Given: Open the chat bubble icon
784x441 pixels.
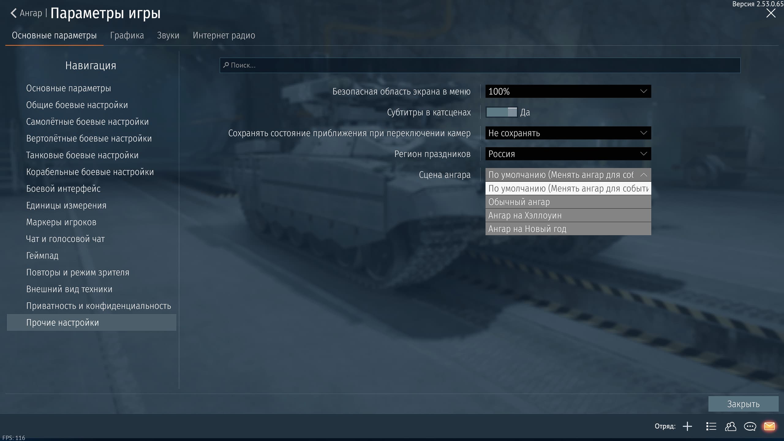Looking at the screenshot, I should [x=750, y=426].
